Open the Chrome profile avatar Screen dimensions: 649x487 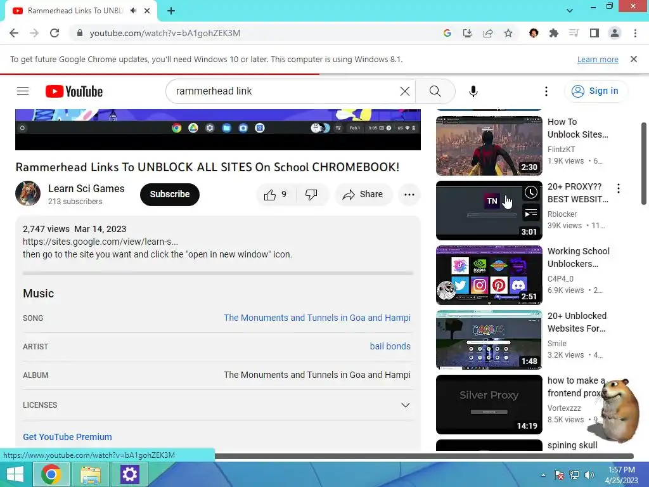point(615,33)
